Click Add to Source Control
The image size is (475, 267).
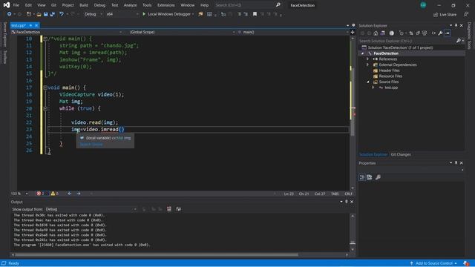tap(433, 263)
